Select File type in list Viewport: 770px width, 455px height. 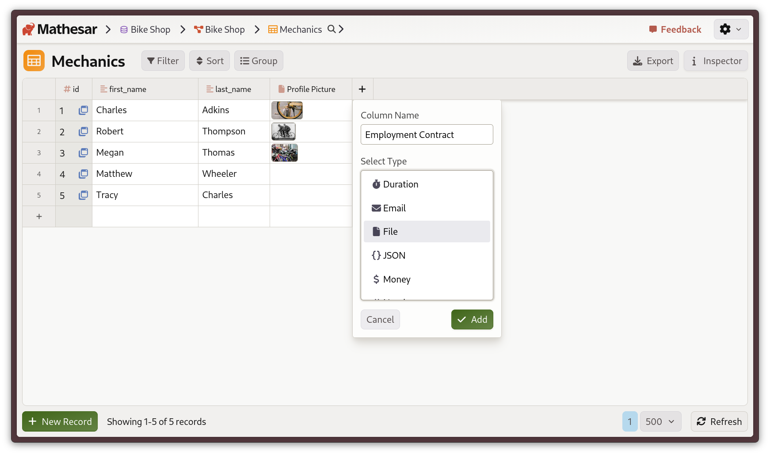[427, 232]
